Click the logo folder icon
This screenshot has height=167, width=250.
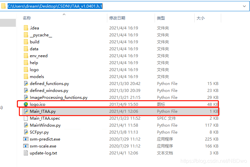pyautogui.click(x=26, y=69)
